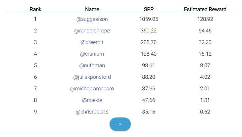This screenshot has width=242, height=137.
Task: Select SPP value 98.61
Action: (149, 66)
